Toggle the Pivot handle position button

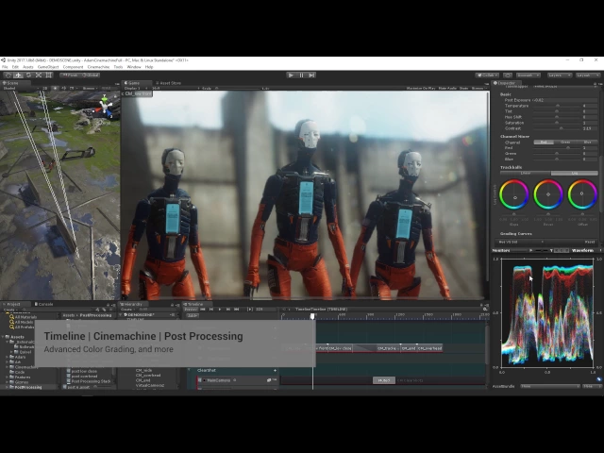70,75
